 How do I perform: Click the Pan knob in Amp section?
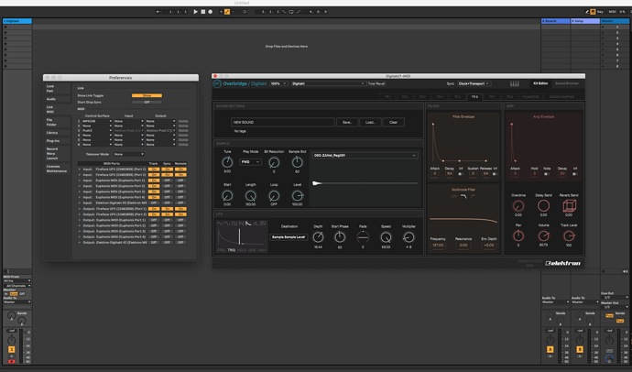[x=518, y=235]
